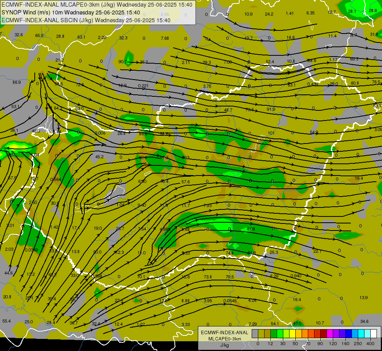The width and height of the screenshot is (382, 351).
Task: Click the SBCIN title line
Action: [86, 20]
